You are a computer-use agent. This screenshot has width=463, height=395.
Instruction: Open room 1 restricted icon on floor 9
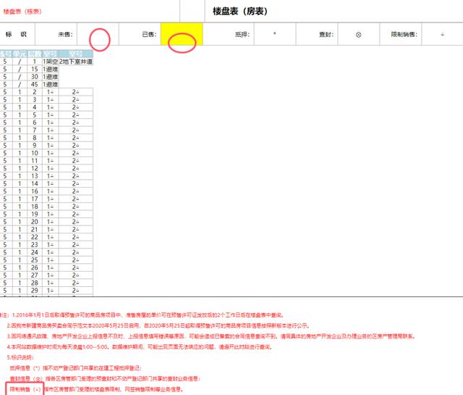tap(52, 146)
